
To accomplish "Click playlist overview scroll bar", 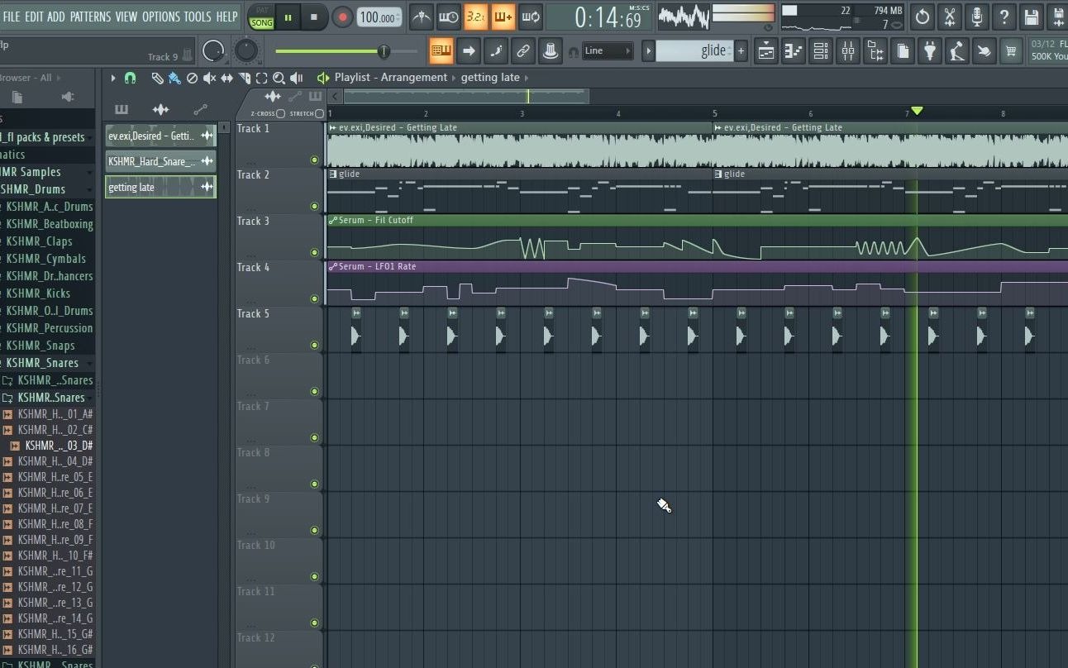I will click(x=467, y=97).
